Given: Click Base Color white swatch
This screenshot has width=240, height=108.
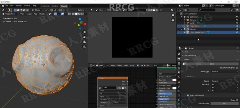Looking at the screenshot, I should pyautogui.click(x=174, y=80).
